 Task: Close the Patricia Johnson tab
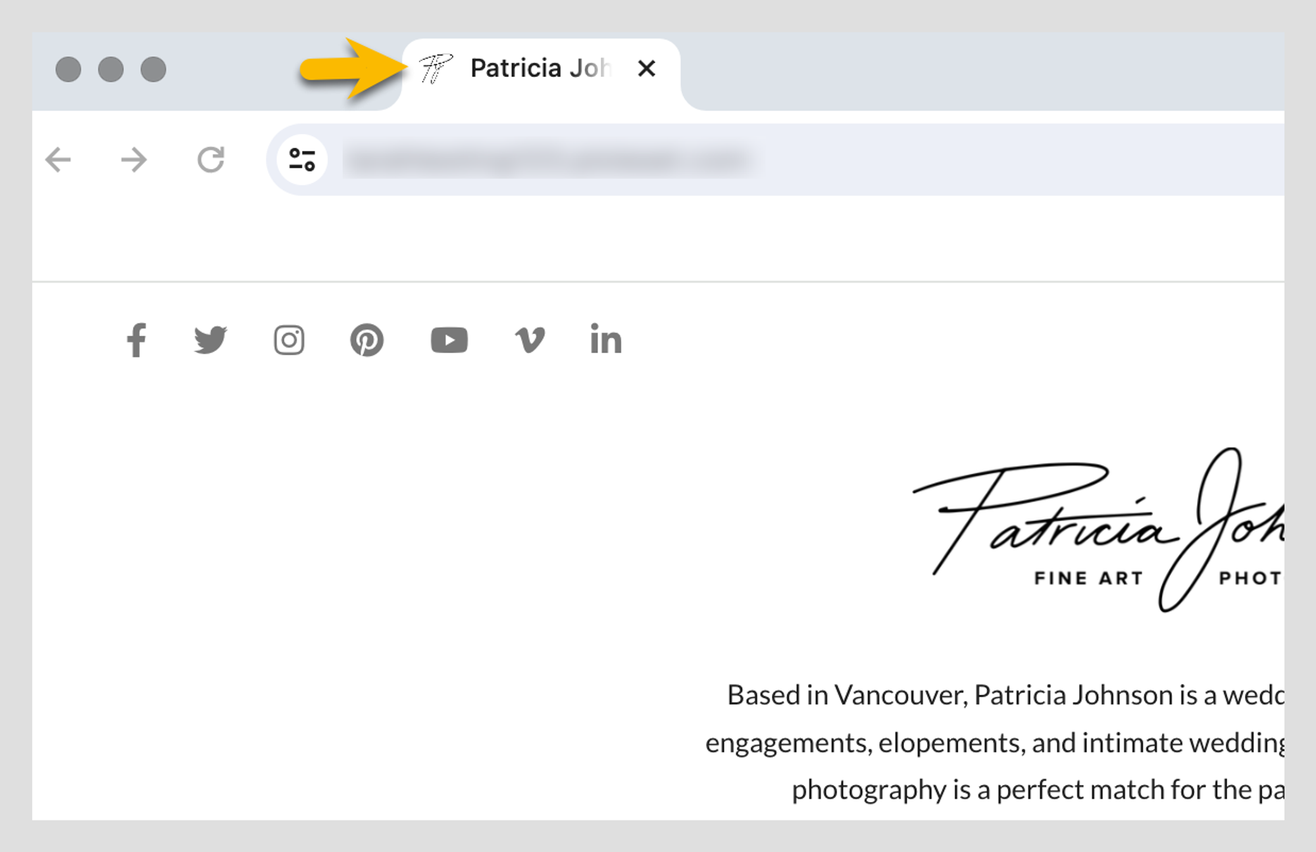pos(647,68)
